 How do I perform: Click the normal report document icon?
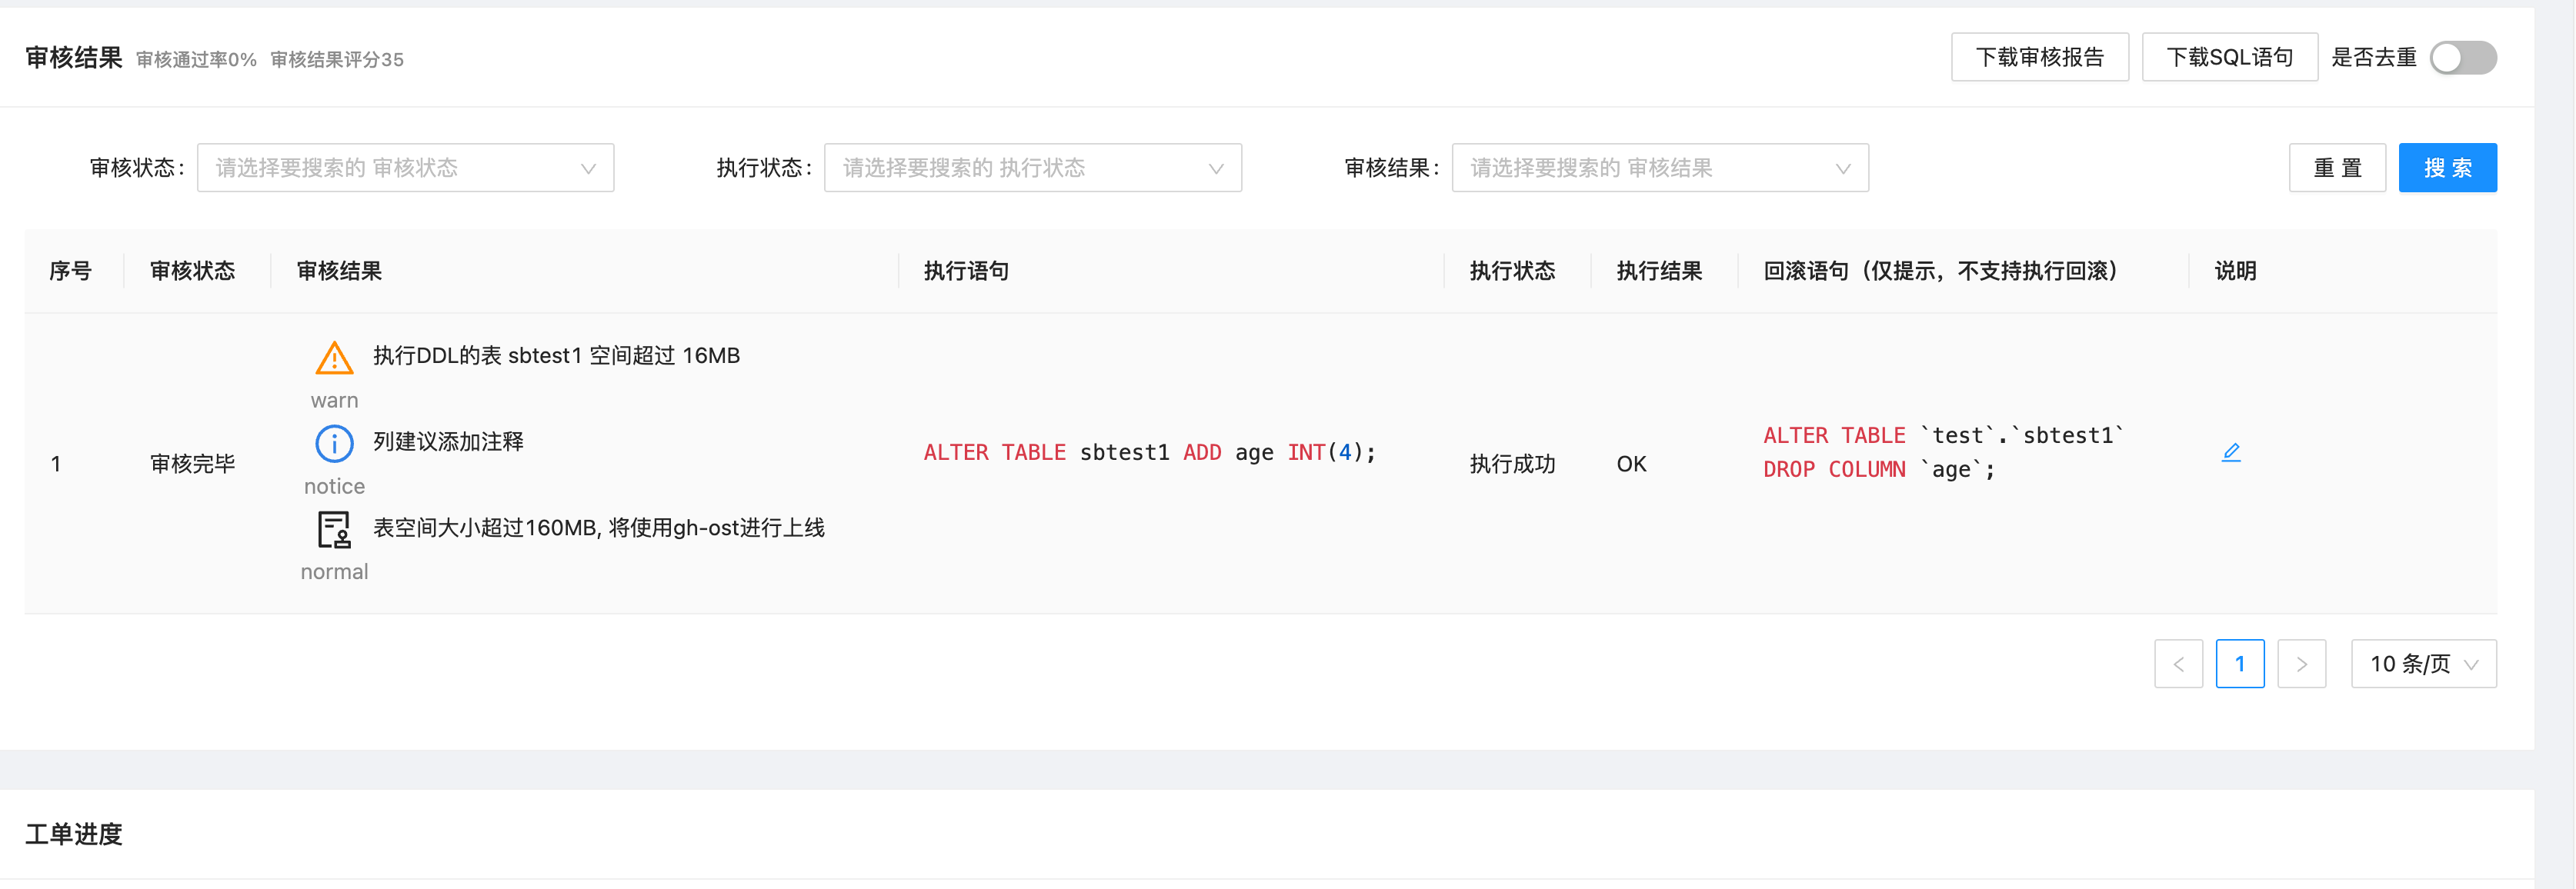333,529
